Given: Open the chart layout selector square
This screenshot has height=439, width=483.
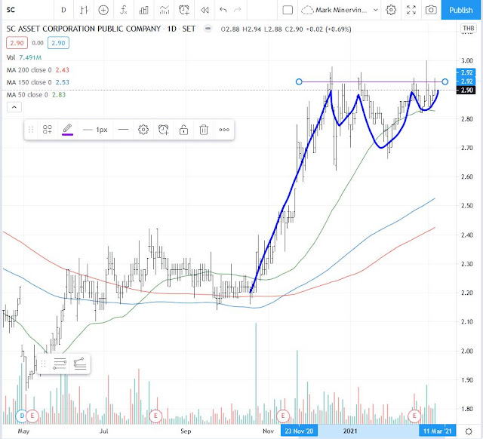Looking at the screenshot, I should coord(288,10).
